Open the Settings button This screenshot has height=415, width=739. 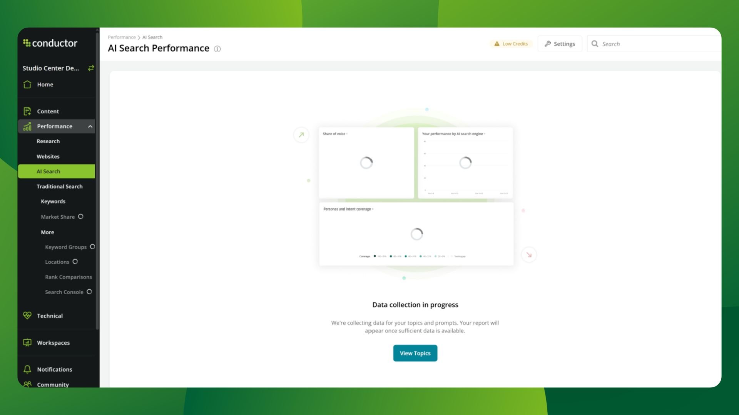(x=560, y=44)
